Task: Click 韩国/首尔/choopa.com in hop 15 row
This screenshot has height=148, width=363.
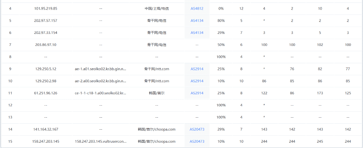Action: (x=156, y=141)
